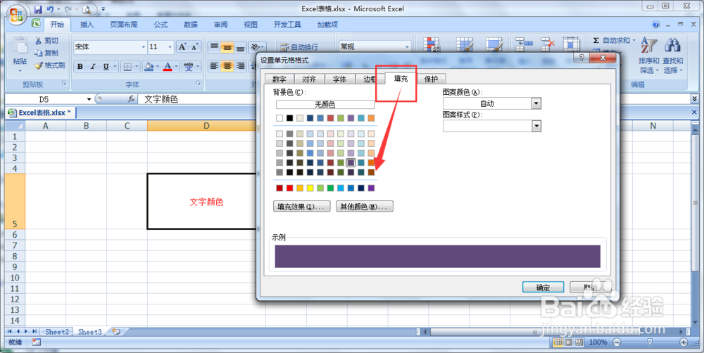This screenshot has width=704, height=353.
Task: Toggle Bold formatting
Action: (80, 66)
